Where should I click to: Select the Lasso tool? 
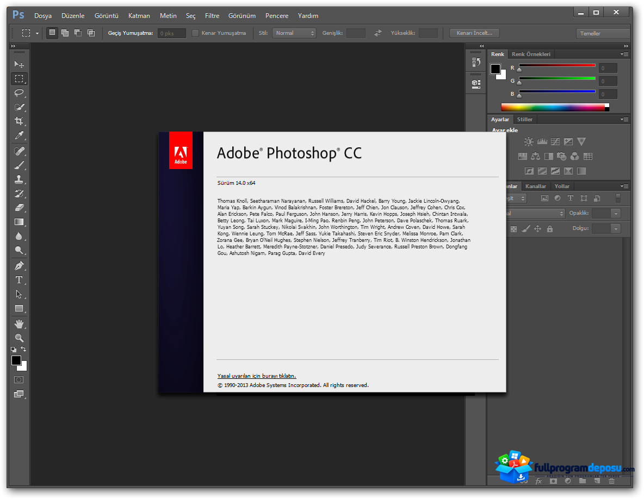[19, 93]
